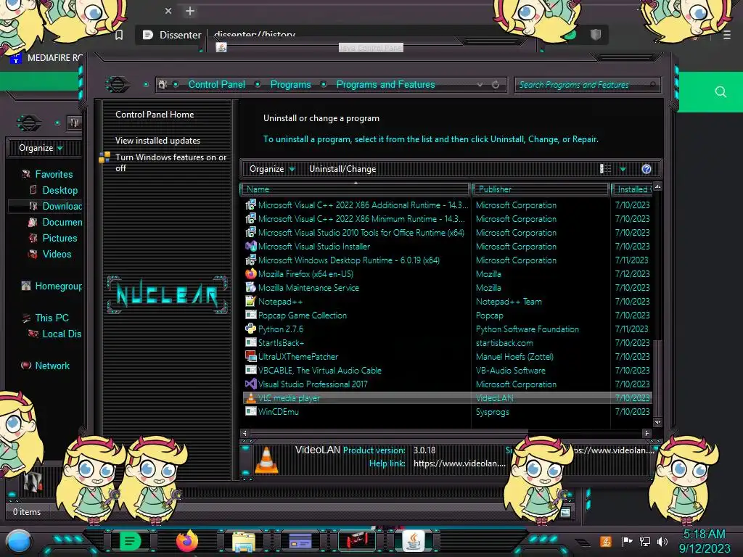Viewport: 743px width, 557px height.
Task: Click the Windows features shield icon
Action: click(x=104, y=157)
